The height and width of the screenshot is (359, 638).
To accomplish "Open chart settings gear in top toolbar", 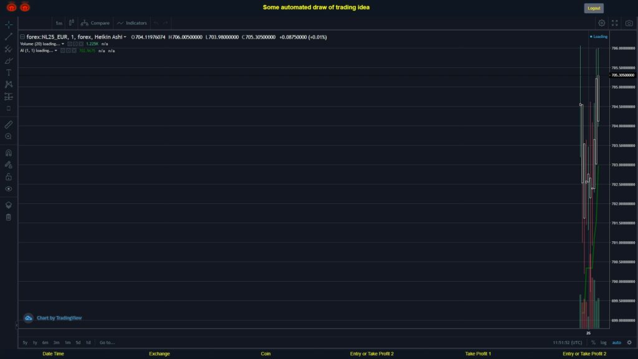I will (601, 23).
